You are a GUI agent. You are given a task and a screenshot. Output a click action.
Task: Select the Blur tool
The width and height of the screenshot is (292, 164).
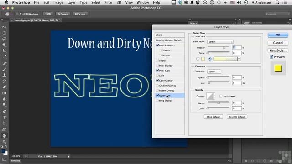pyautogui.click(x=4, y=99)
